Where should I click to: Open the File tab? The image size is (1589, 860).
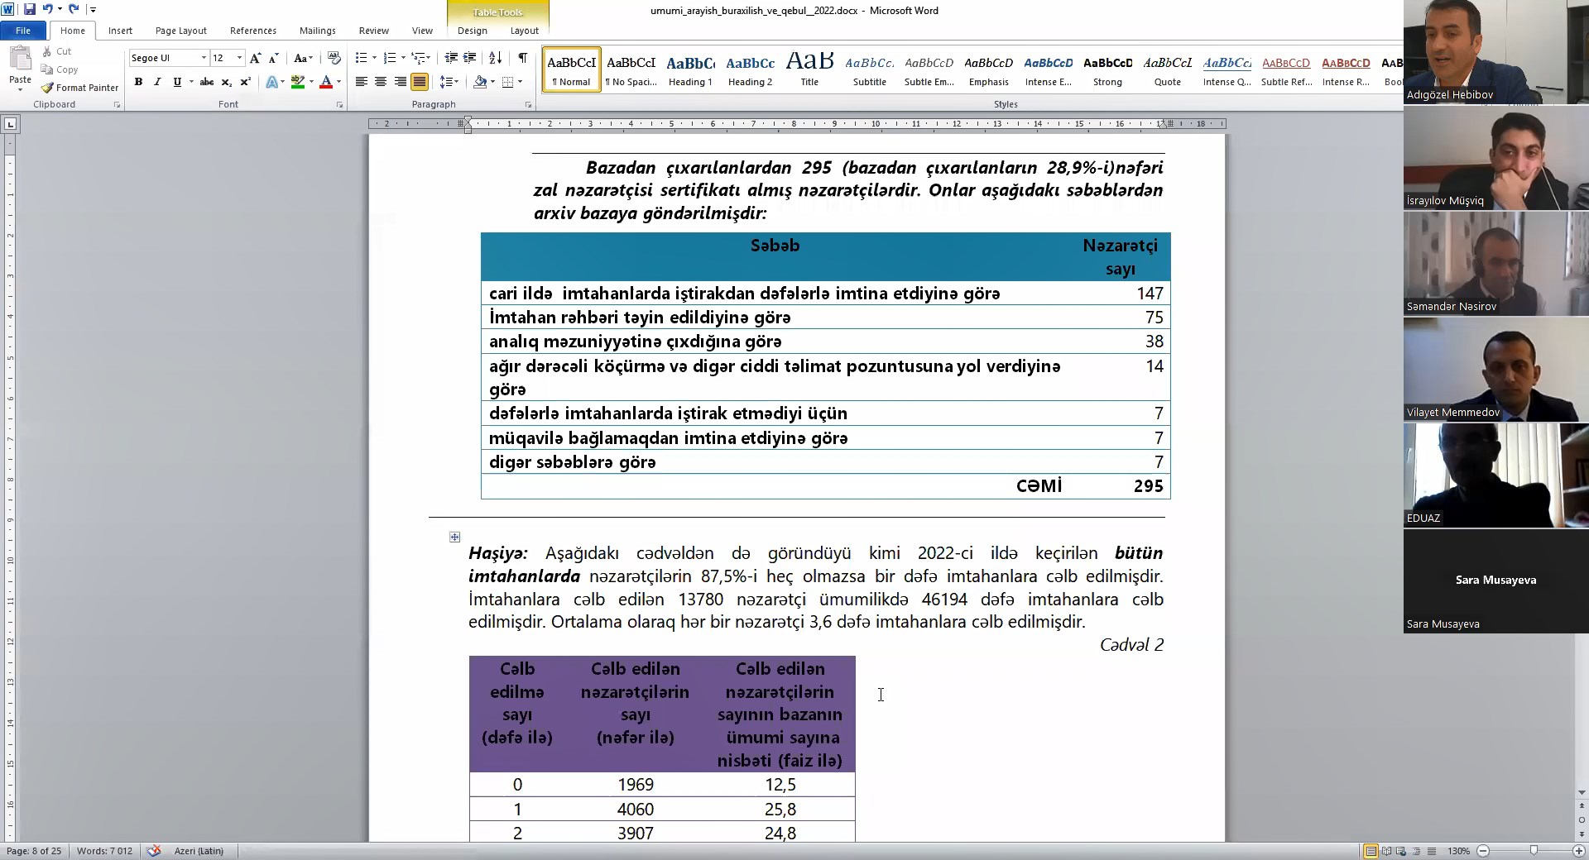(23, 31)
